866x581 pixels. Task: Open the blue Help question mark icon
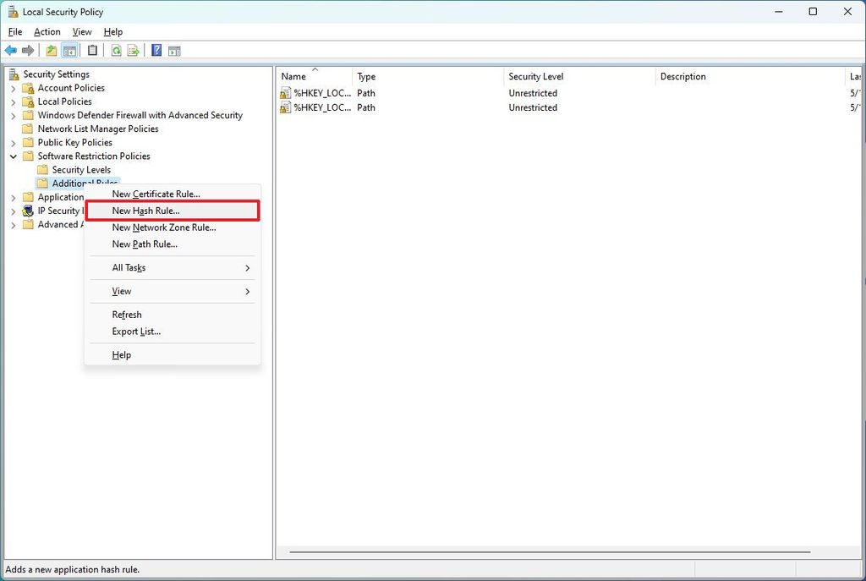[x=156, y=51]
